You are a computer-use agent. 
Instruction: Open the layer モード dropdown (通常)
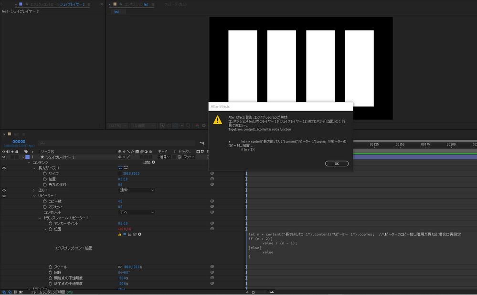click(x=164, y=157)
